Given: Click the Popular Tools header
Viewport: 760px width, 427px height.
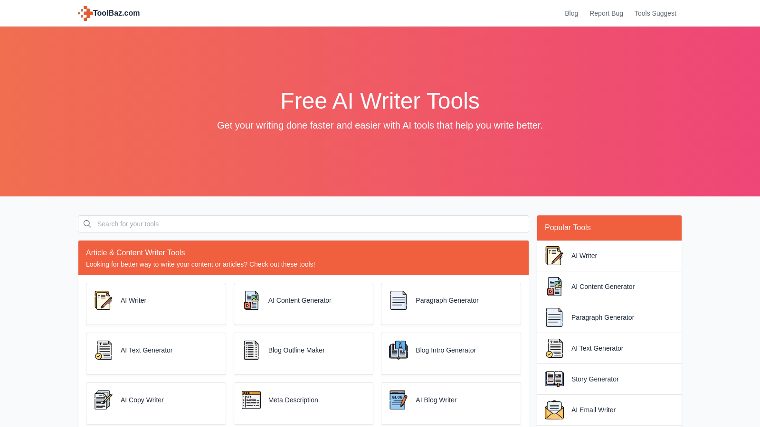Looking at the screenshot, I should (609, 228).
